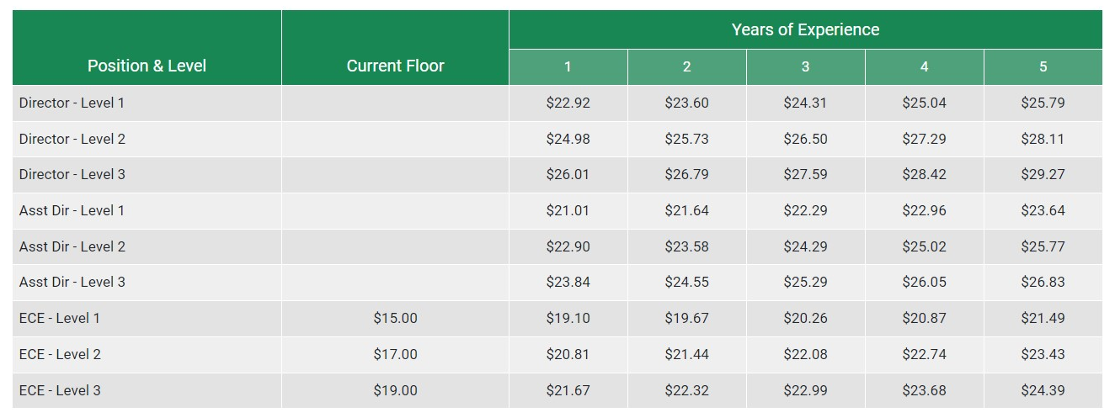The height and width of the screenshot is (418, 1115).
Task: Select the Asst Dir - Level 2 row label
Action: click(x=72, y=246)
